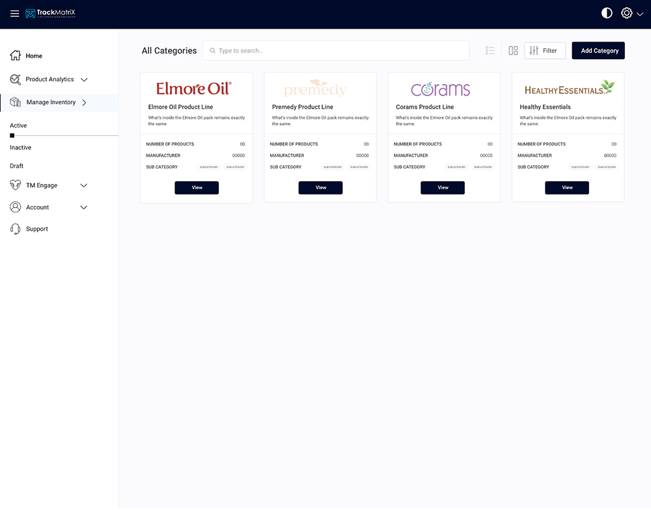Click the Product Analytics icon
The height and width of the screenshot is (520, 651).
16,79
